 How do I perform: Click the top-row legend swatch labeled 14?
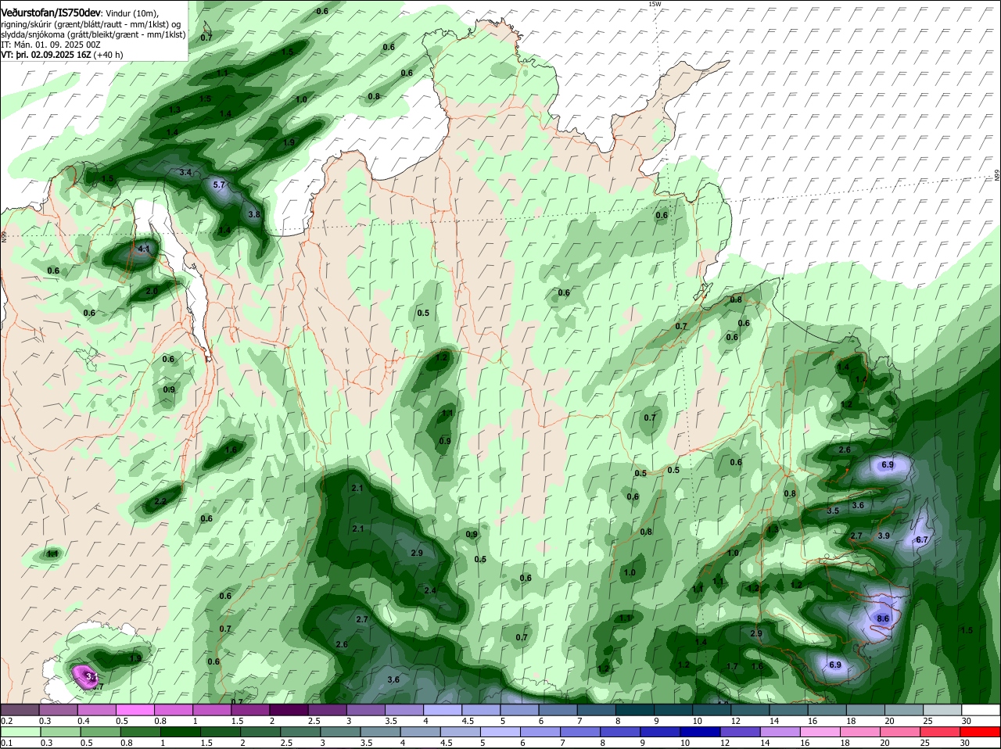click(788, 709)
